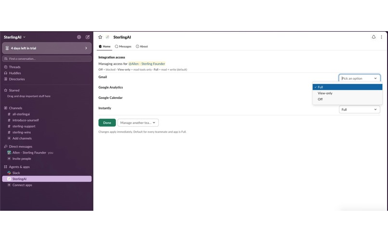Click the Instantly row label
388x242 pixels.
pos(104,108)
